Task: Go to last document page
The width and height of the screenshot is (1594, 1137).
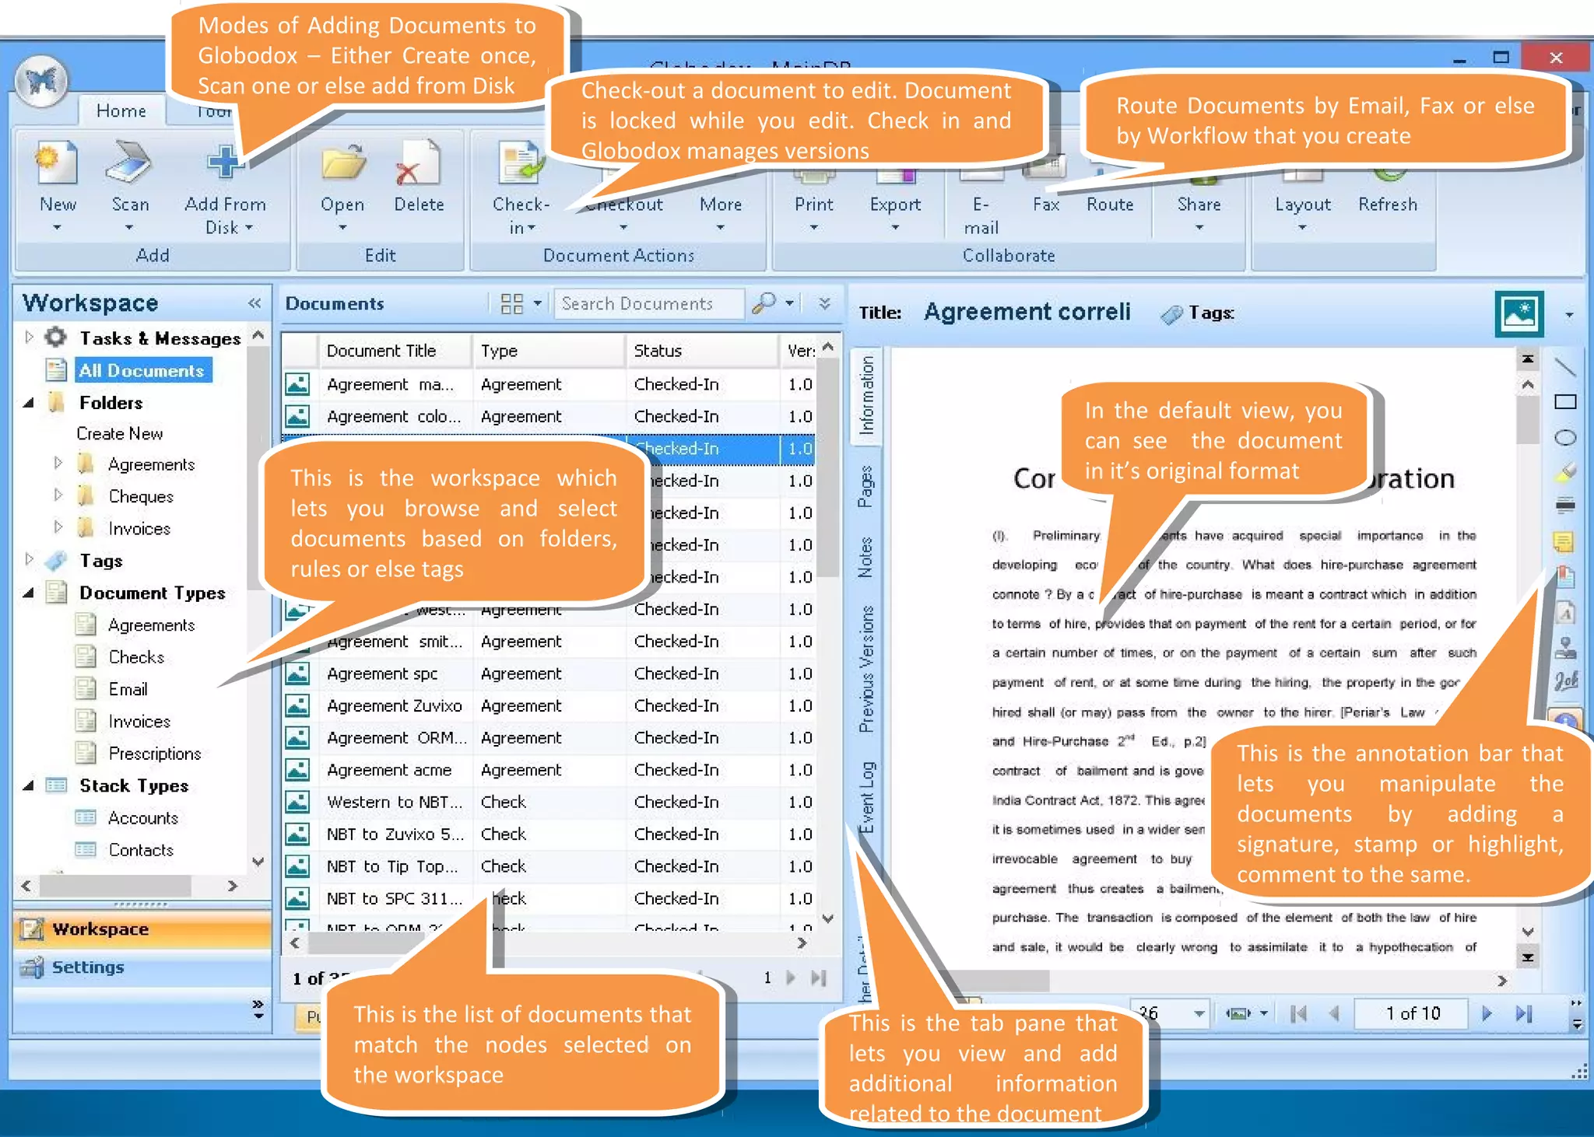Action: click(1523, 1013)
